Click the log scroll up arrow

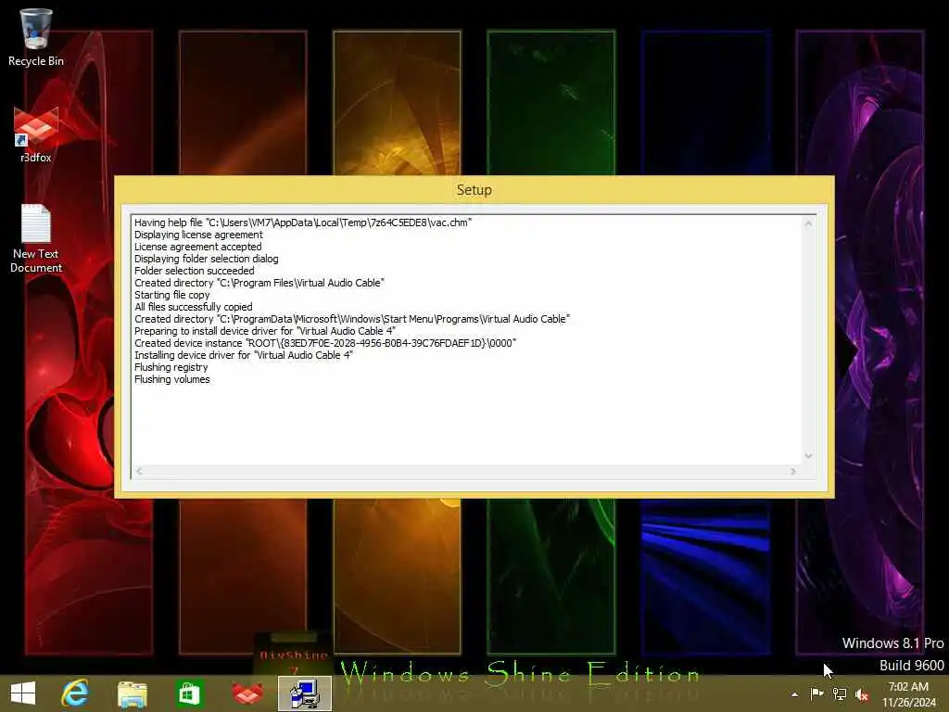pyautogui.click(x=808, y=223)
